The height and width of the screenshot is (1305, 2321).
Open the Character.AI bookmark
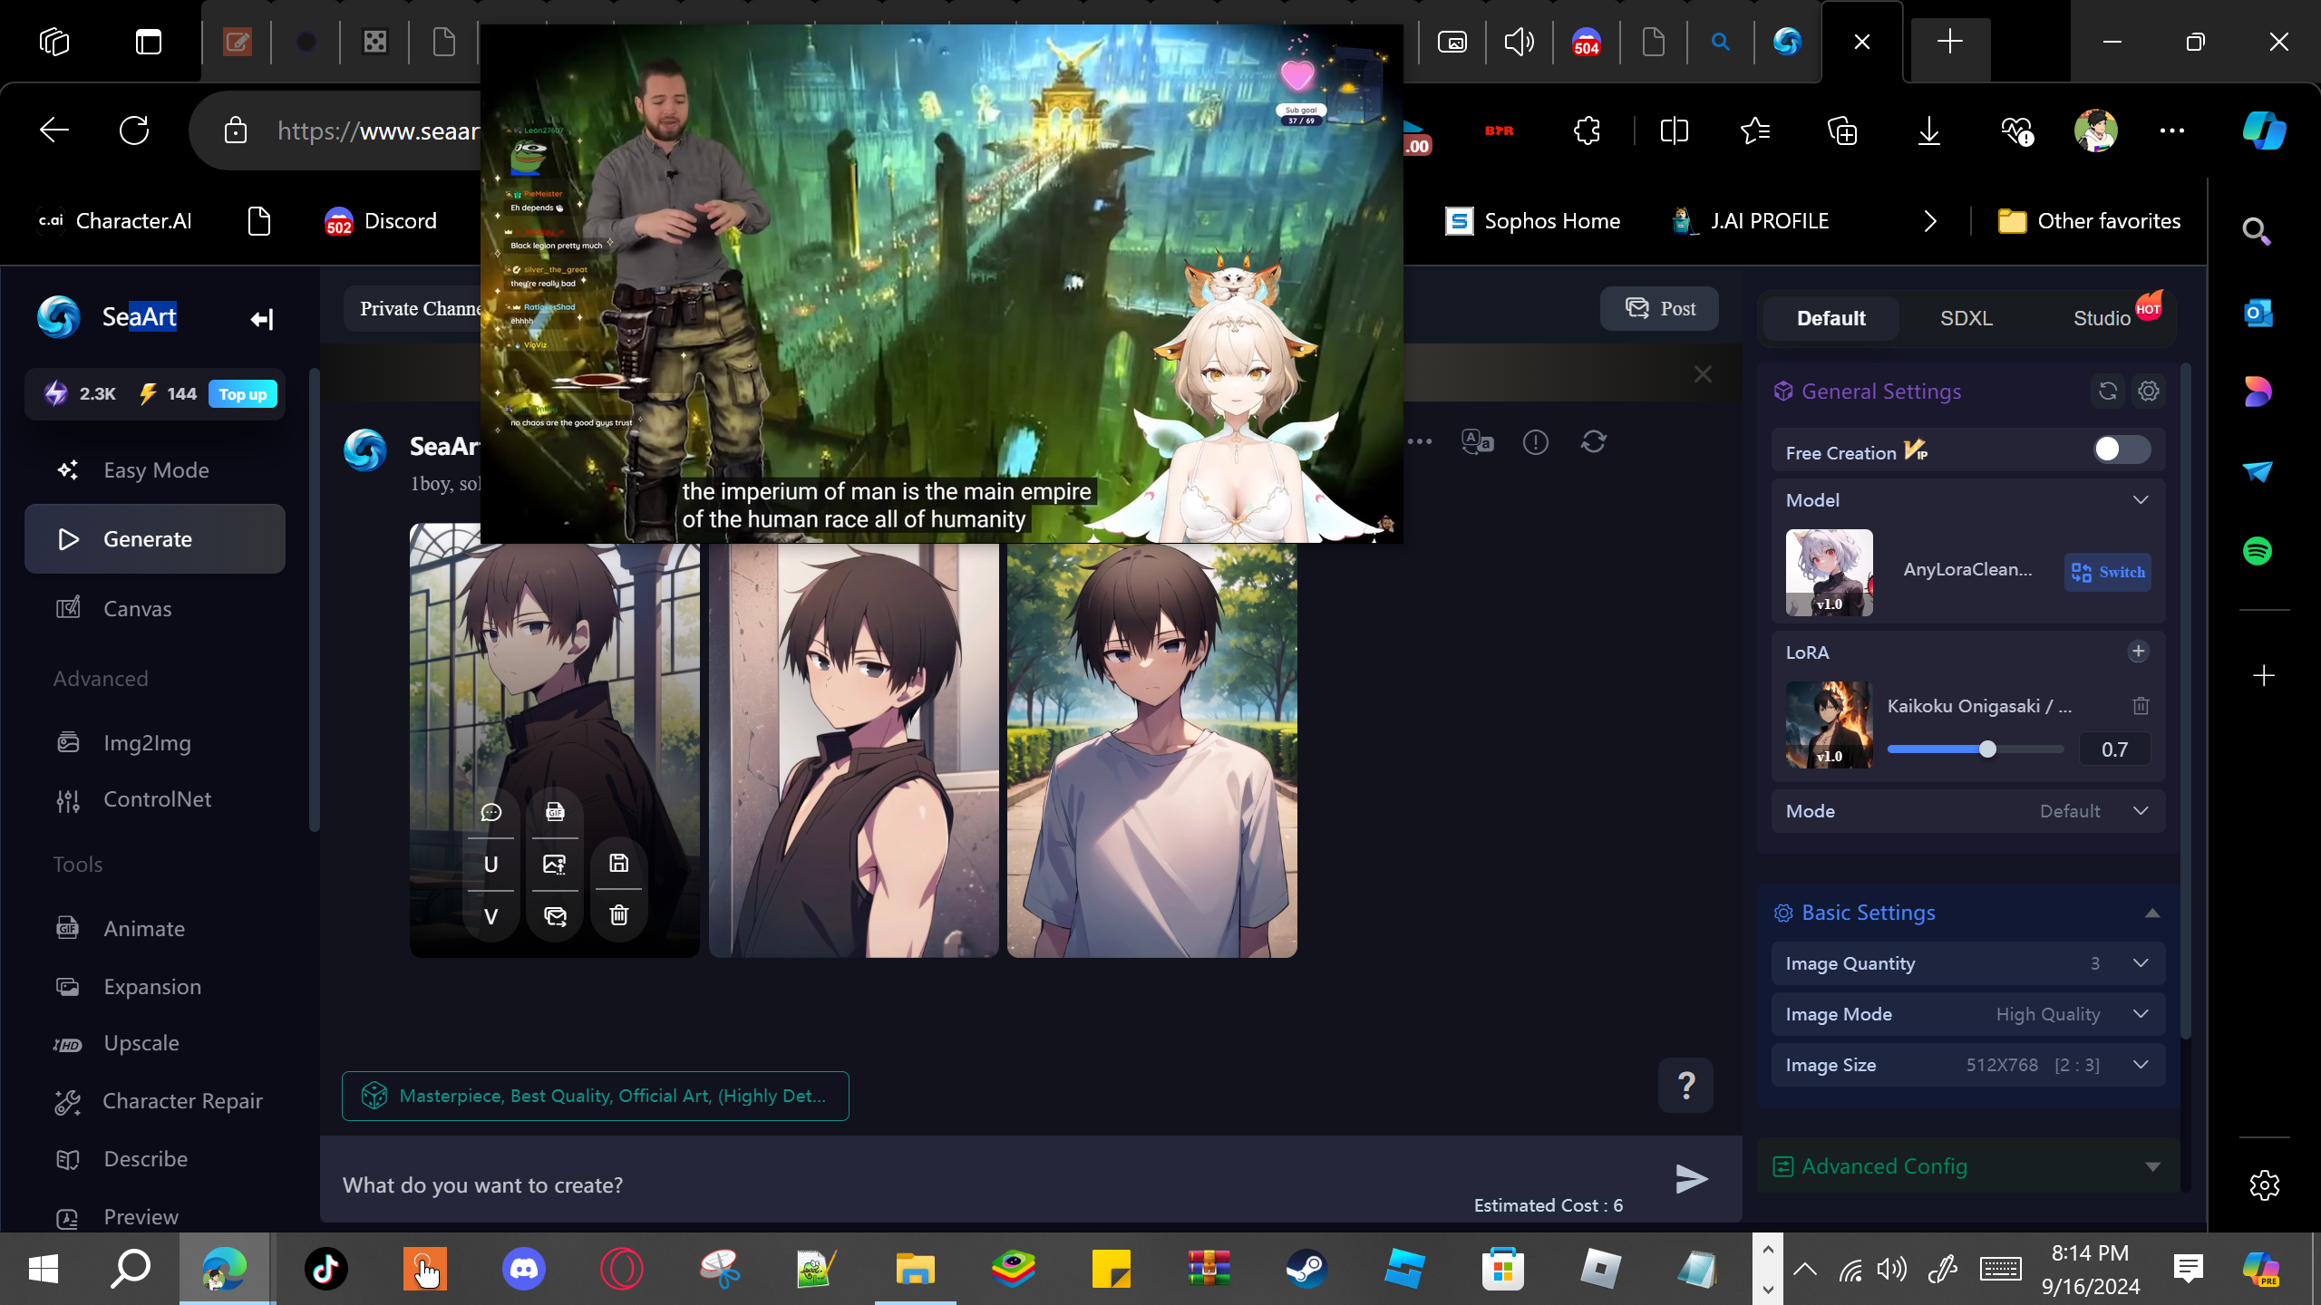[x=114, y=221]
